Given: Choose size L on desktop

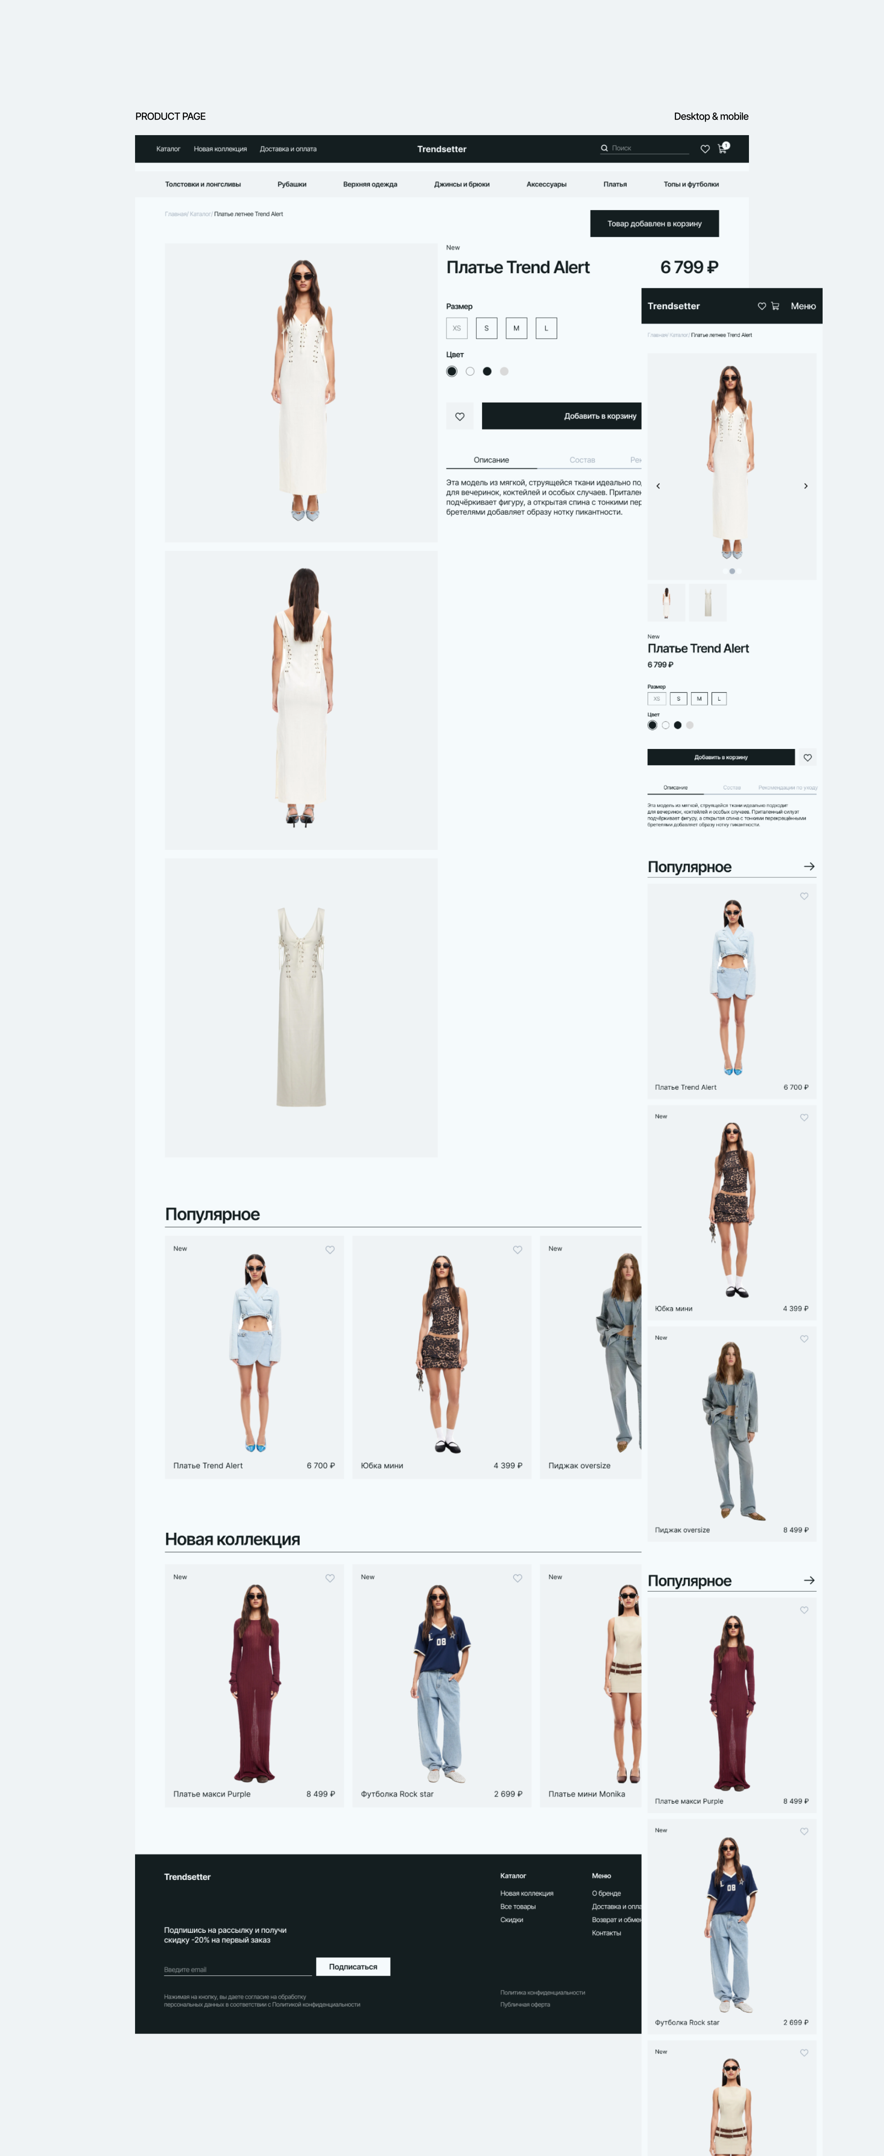Looking at the screenshot, I should click(546, 328).
